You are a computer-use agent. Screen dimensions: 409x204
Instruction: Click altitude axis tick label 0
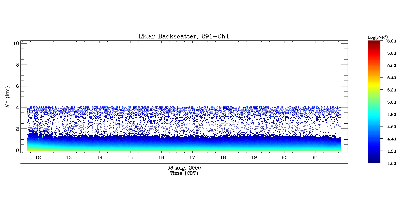click(17, 150)
